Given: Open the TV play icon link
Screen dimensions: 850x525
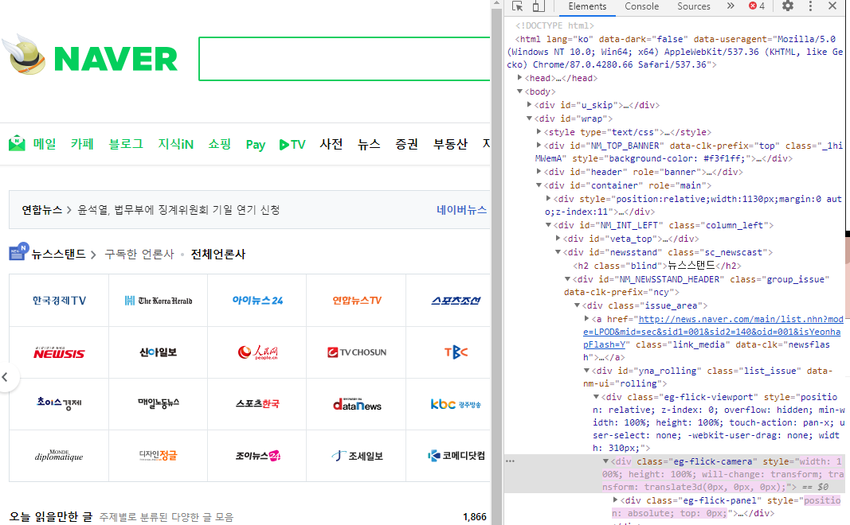Looking at the screenshot, I should point(292,145).
